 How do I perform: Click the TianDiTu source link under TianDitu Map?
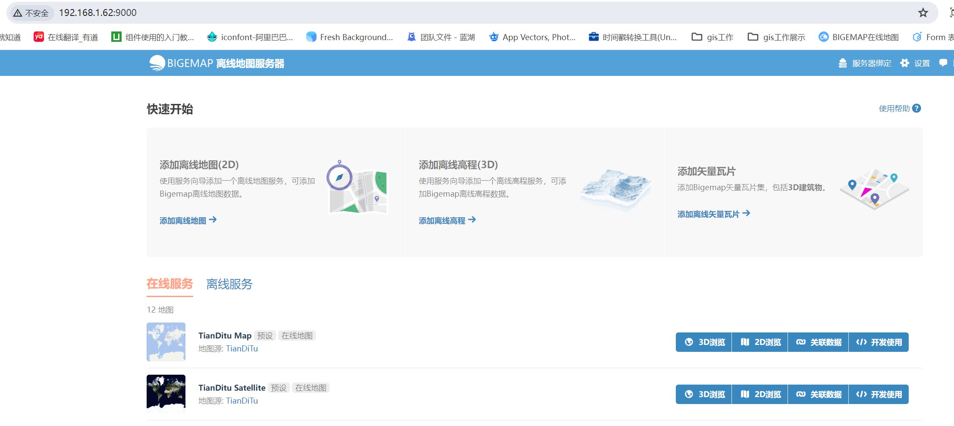click(242, 348)
